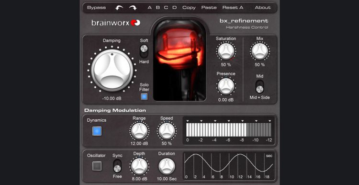Click the -10.00 dB Damping value
This screenshot has width=359, height=185.
click(112, 99)
